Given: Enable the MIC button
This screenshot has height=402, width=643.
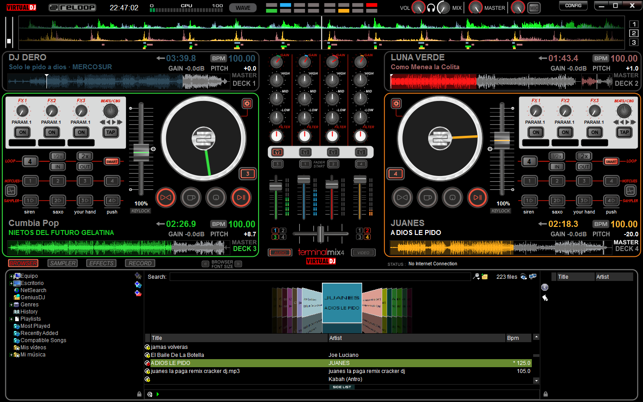Looking at the screenshot, I should tap(534, 8).
